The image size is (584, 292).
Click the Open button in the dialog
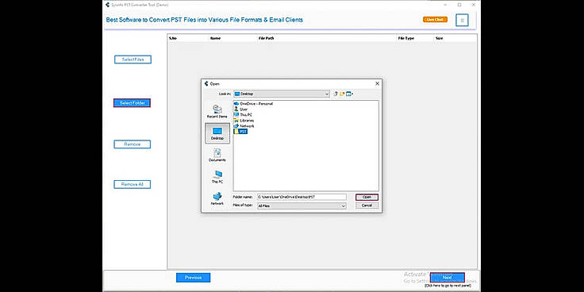click(367, 197)
